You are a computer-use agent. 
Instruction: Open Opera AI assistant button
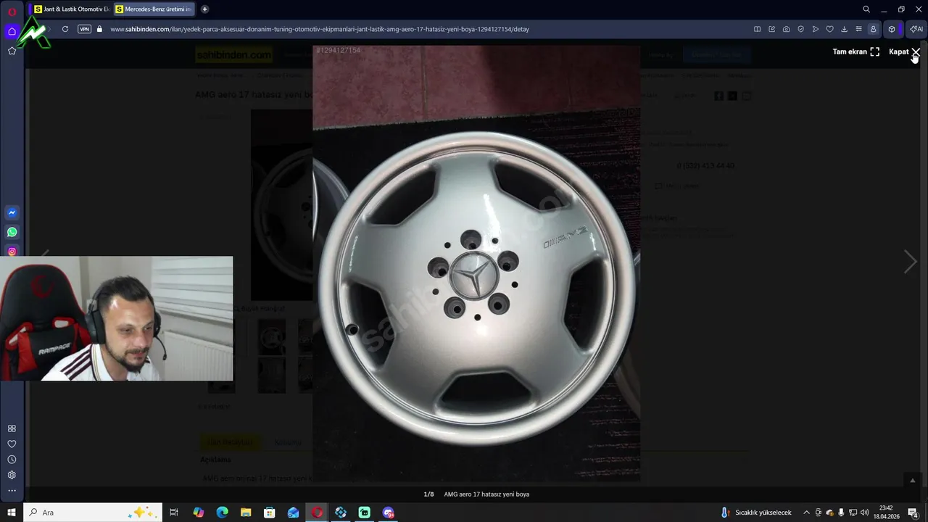pyautogui.click(x=916, y=29)
